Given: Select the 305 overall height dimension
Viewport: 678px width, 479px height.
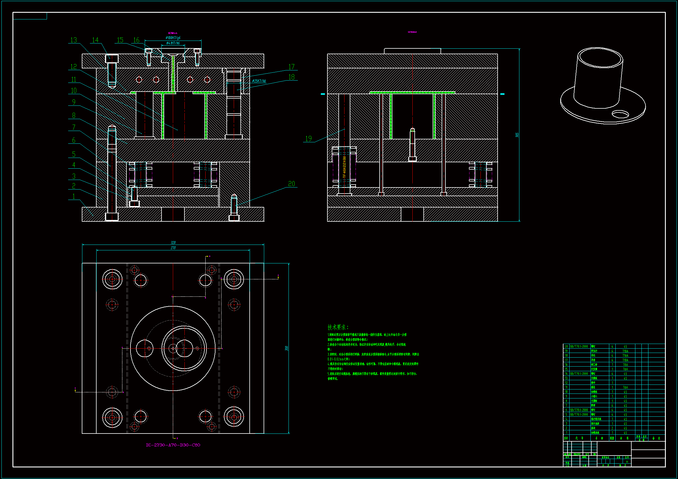Looking at the screenshot, I should point(517,135).
